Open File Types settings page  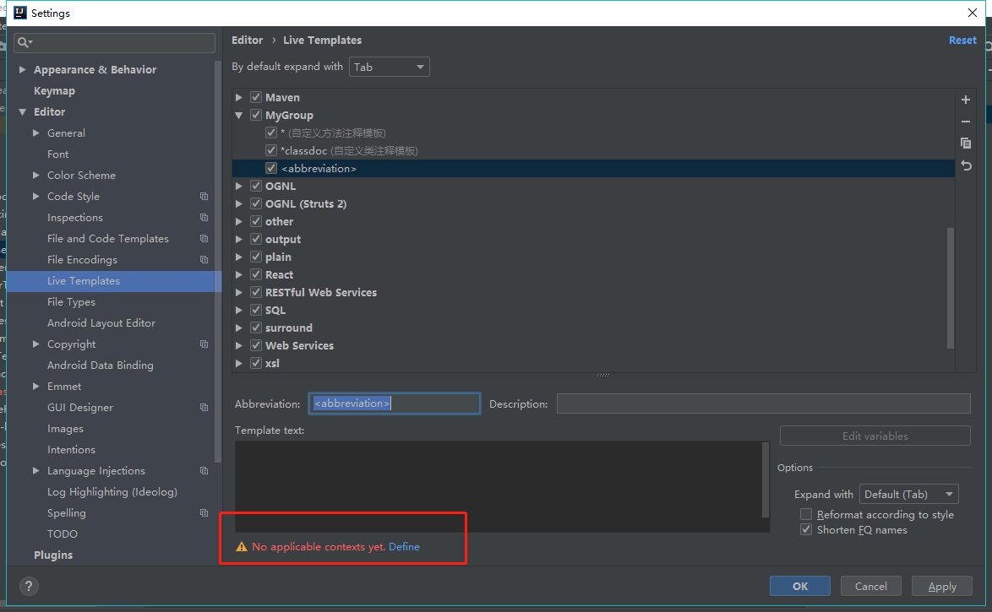click(71, 302)
